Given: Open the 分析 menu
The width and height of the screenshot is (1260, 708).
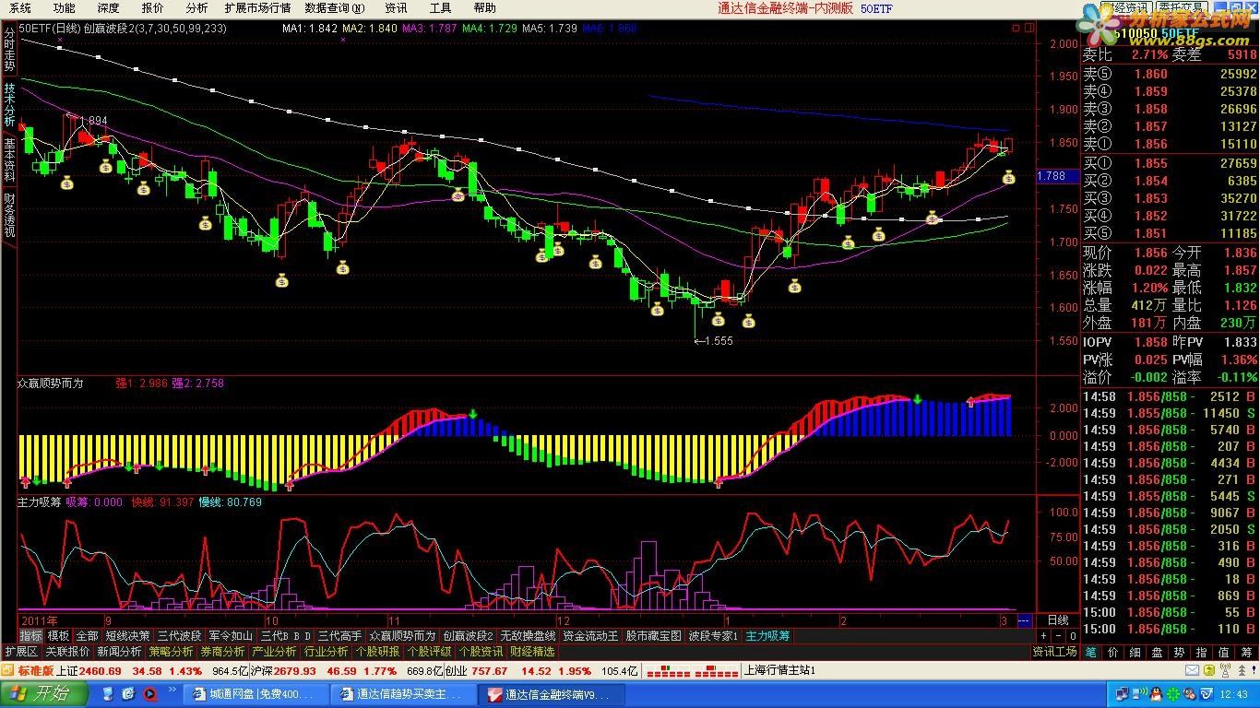Looking at the screenshot, I should point(196,8).
